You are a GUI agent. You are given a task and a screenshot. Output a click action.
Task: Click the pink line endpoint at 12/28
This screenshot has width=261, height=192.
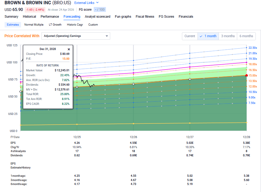coord(247,62)
